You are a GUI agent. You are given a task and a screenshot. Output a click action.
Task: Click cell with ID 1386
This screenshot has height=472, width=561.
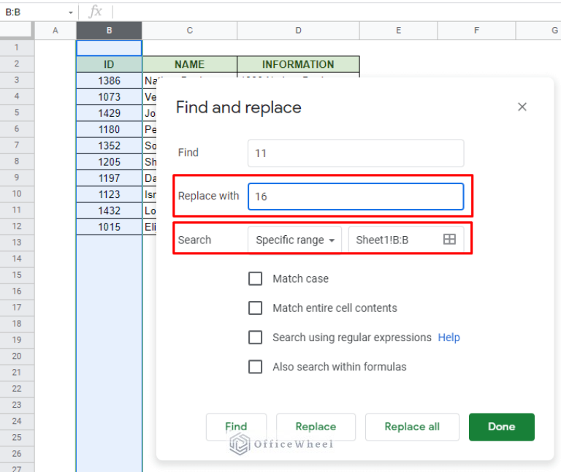(x=109, y=80)
